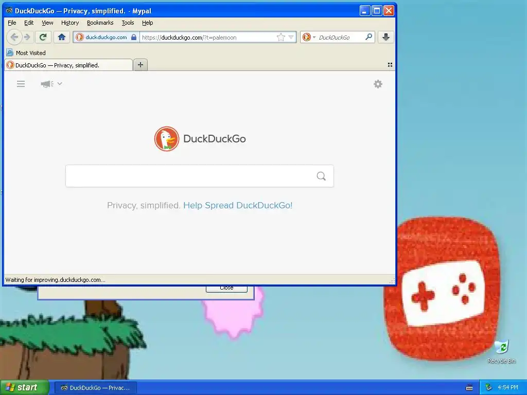
Task: Click the DuckDuckGo wordmark text
Action: coord(215,139)
